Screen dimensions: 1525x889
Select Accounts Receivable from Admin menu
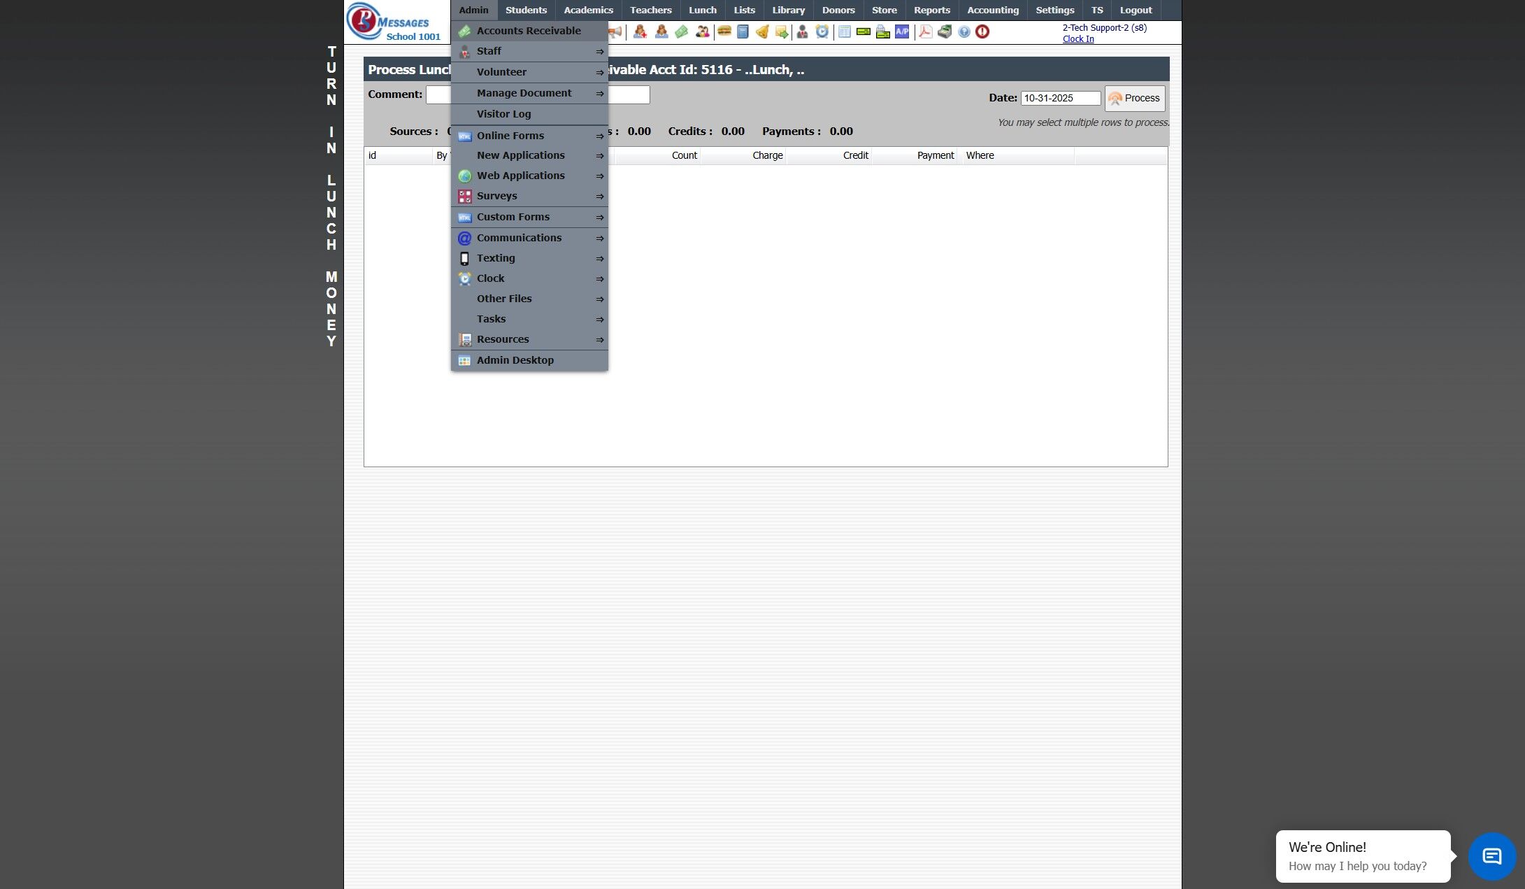click(x=529, y=31)
